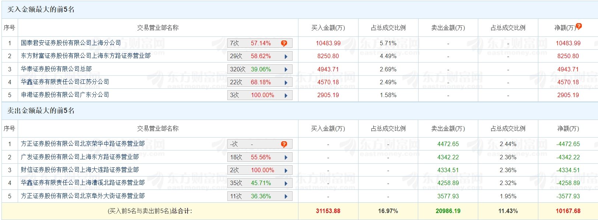Click 卖出金额(万) header in the bottom table
The image size is (598, 220).
pyautogui.click(x=448, y=129)
